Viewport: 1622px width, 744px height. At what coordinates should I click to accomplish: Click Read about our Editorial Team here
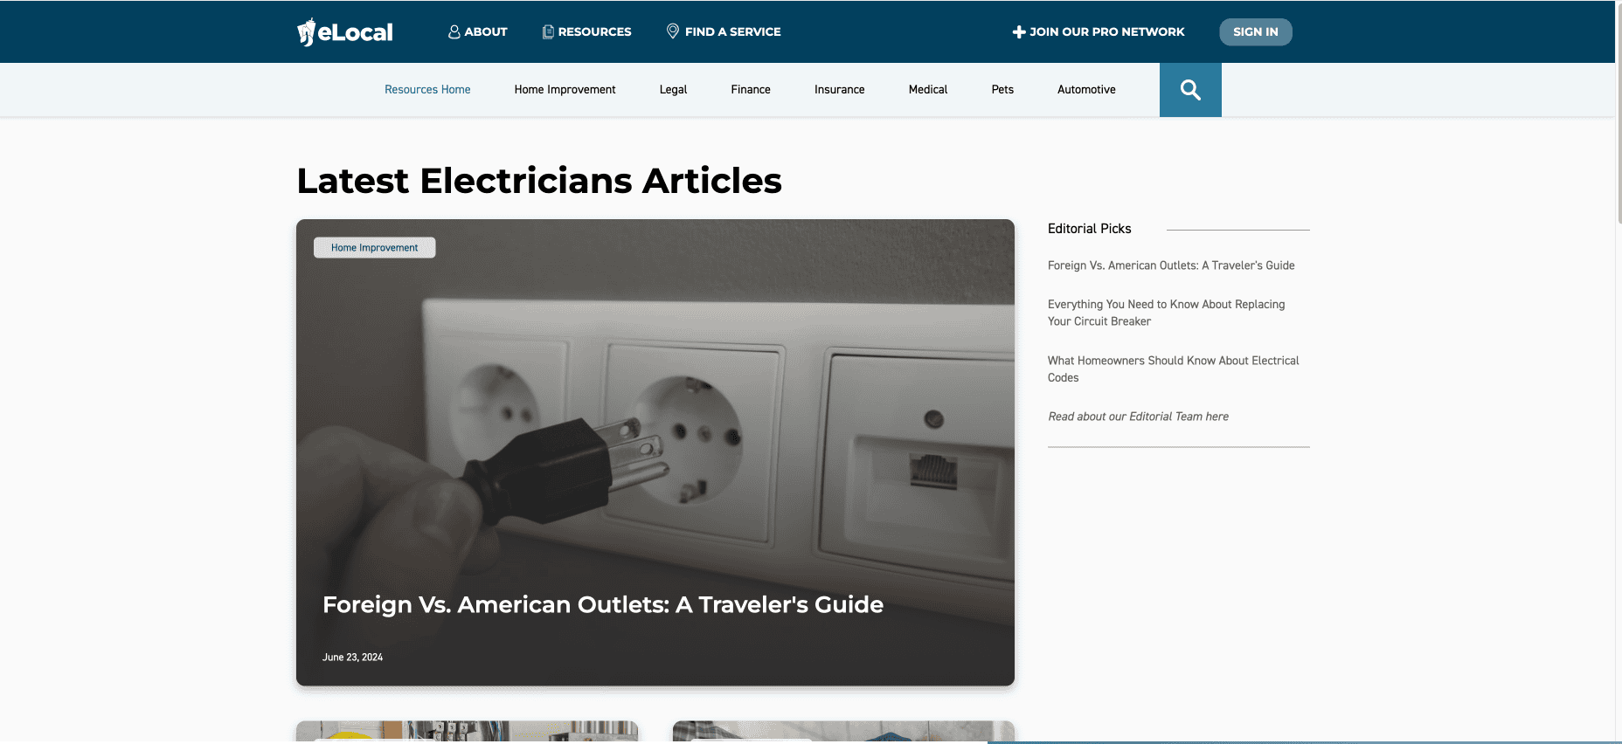(1138, 417)
